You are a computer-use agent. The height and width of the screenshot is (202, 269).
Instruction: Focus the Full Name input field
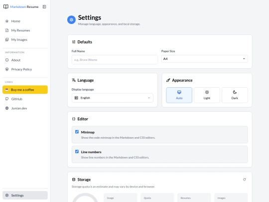click(x=115, y=60)
